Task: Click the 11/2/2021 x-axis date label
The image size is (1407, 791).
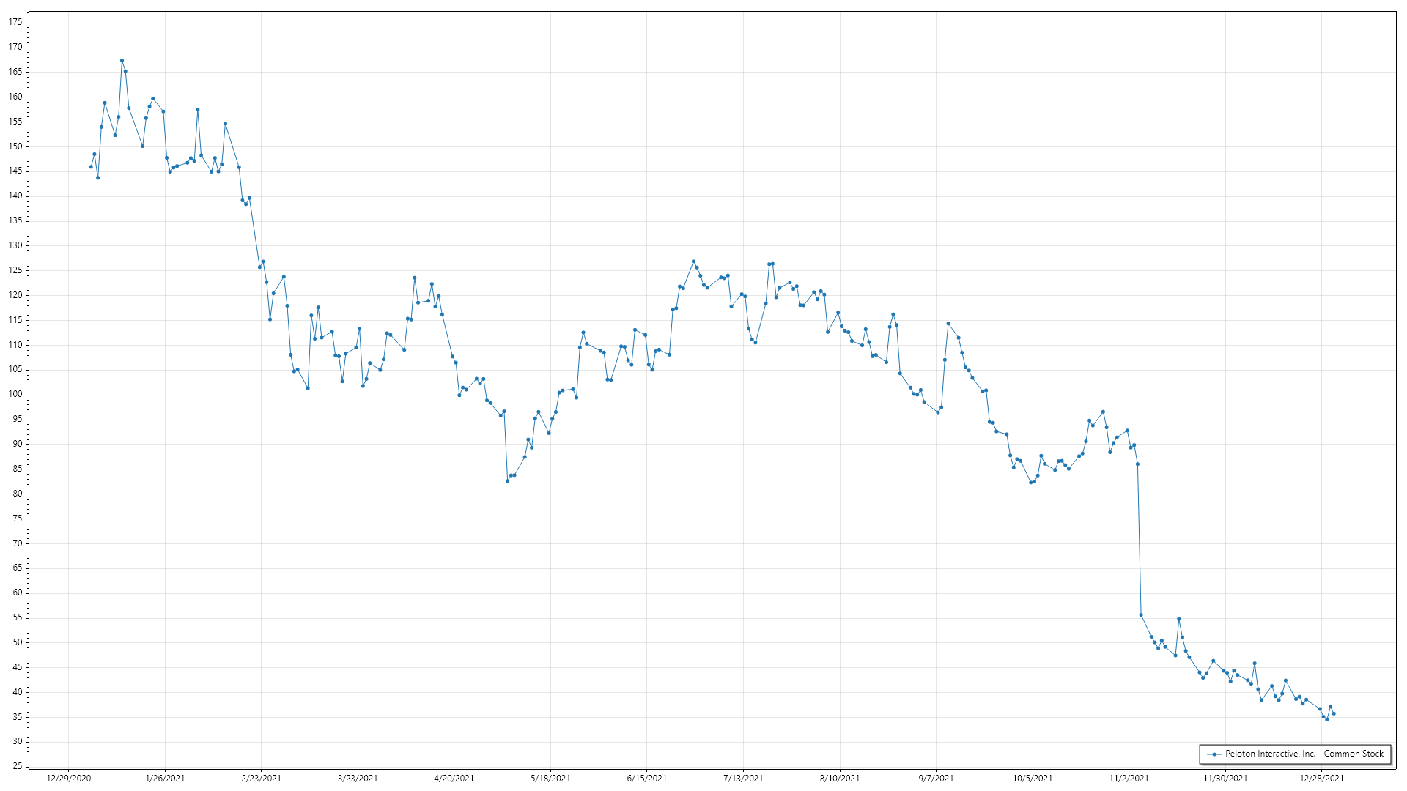Action: 1129,778
